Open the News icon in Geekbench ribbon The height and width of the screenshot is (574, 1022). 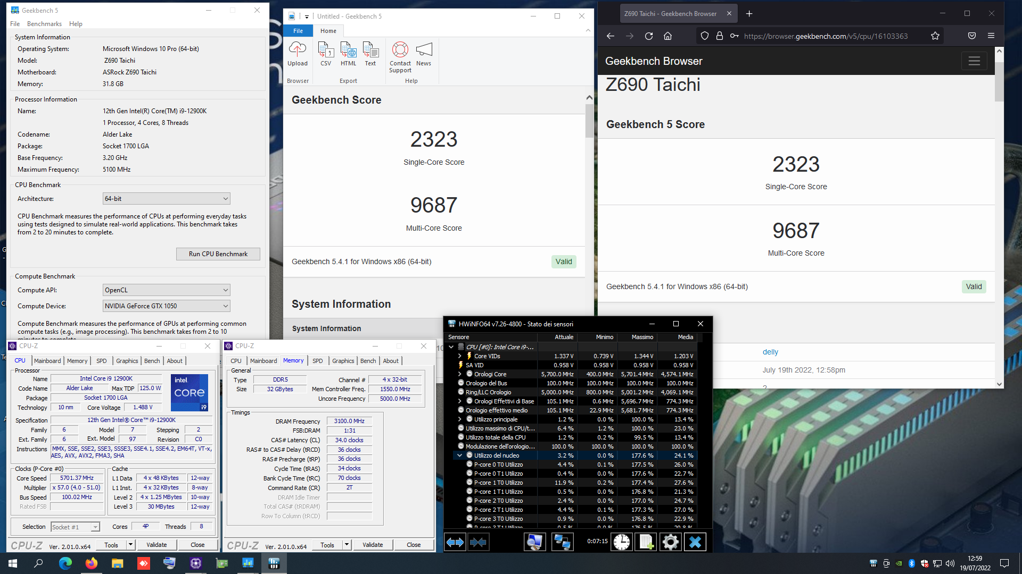[424, 54]
